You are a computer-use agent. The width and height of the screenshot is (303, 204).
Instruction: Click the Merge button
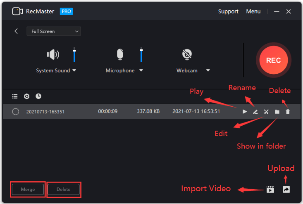coord(28,189)
